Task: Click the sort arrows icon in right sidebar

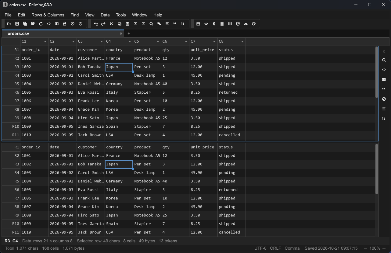Action: (x=384, y=118)
